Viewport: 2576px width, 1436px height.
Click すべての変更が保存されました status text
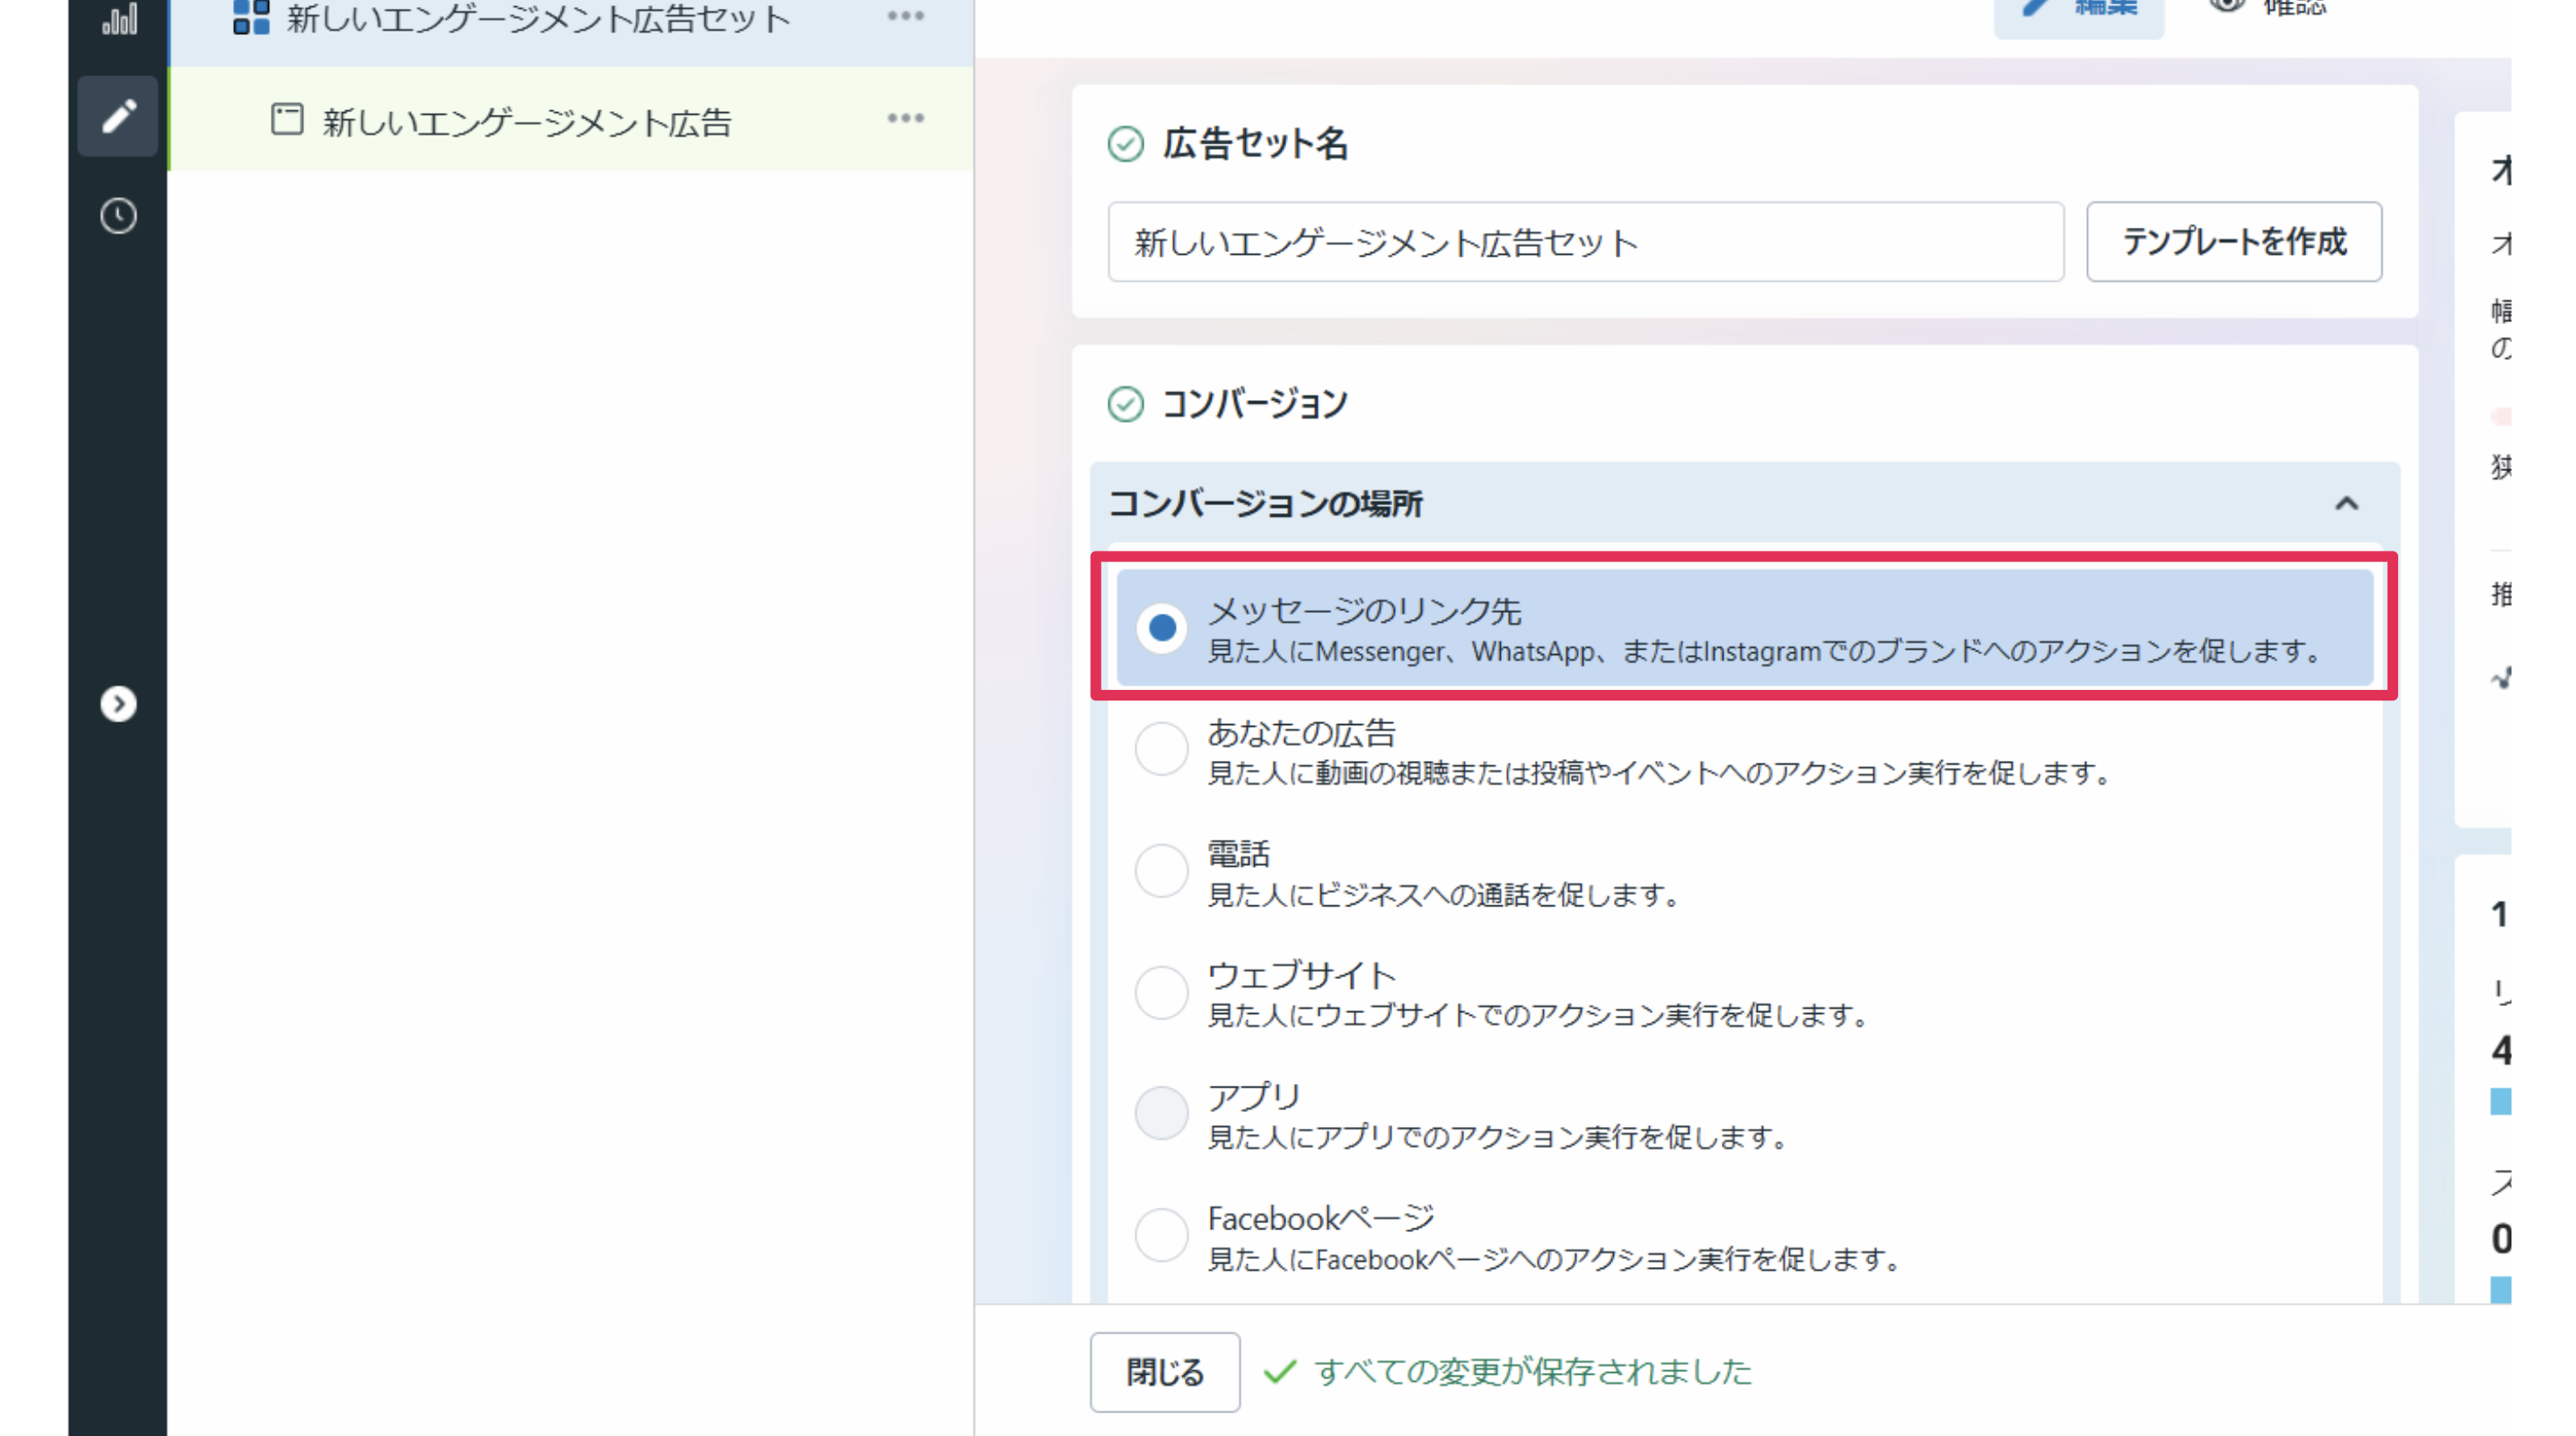click(1533, 1371)
